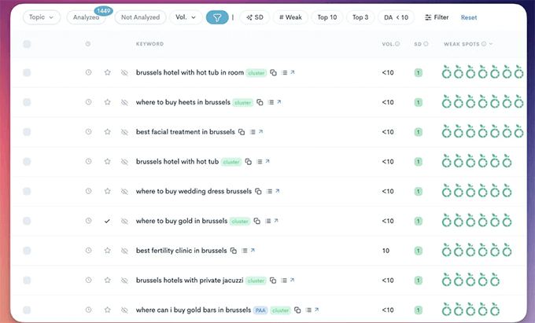This screenshot has height=323, width=535.
Task: Click the cluster tag on 'where to buy heets in brussels'
Action: click(243, 102)
